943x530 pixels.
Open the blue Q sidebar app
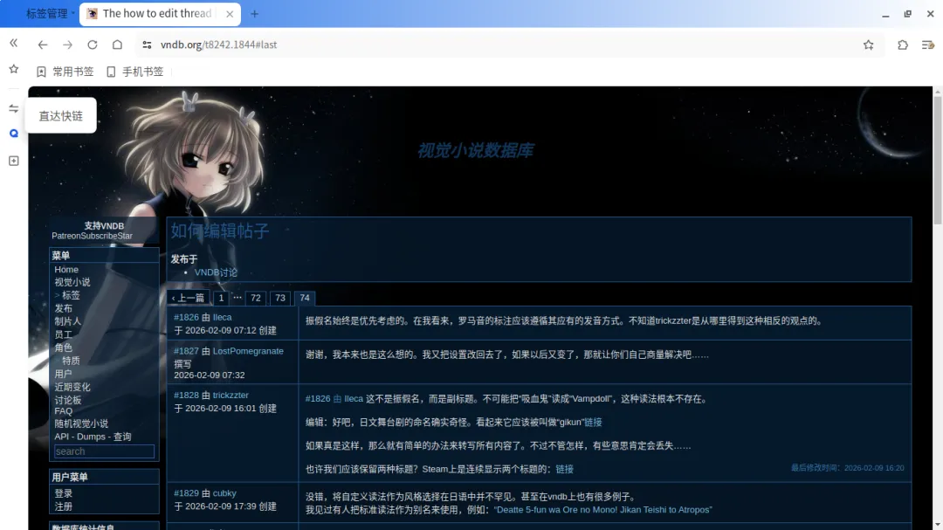14,134
